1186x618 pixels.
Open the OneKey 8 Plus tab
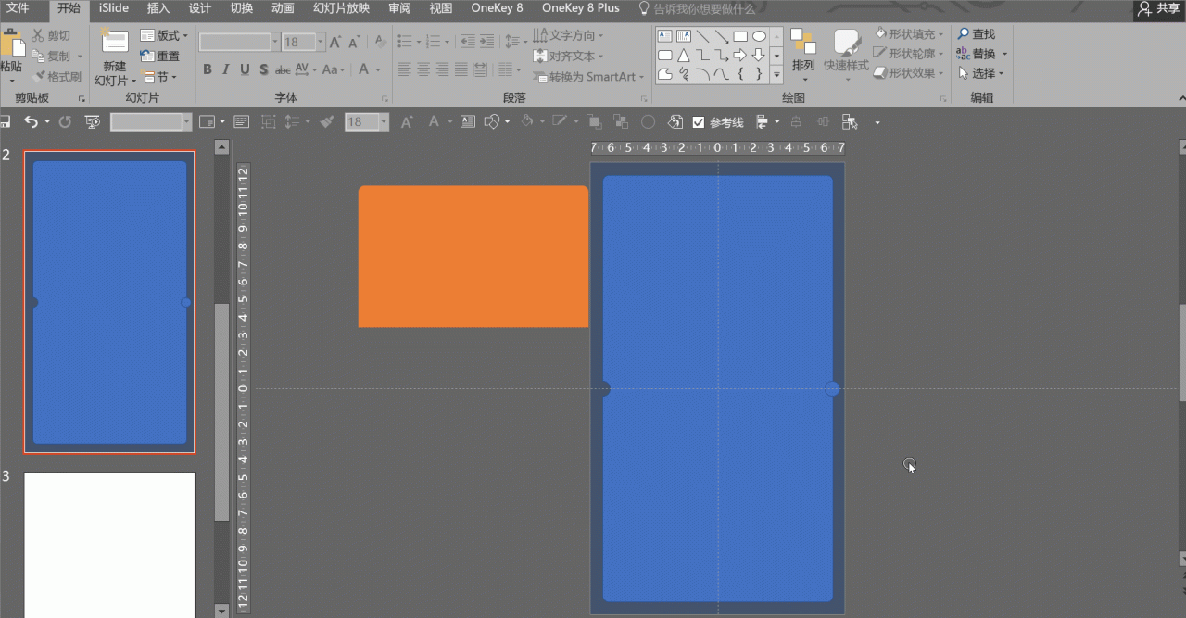coord(580,8)
